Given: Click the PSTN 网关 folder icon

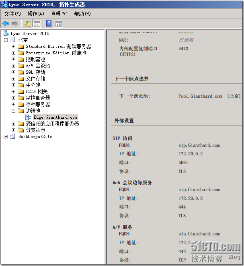Looking at the screenshot, I should (x=21, y=91).
